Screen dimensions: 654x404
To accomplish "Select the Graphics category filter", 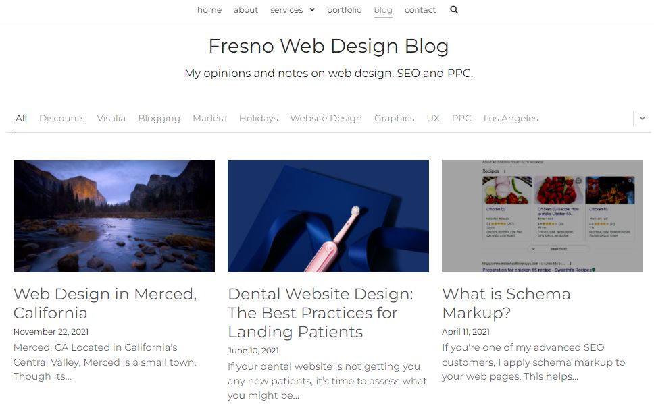I will click(394, 118).
